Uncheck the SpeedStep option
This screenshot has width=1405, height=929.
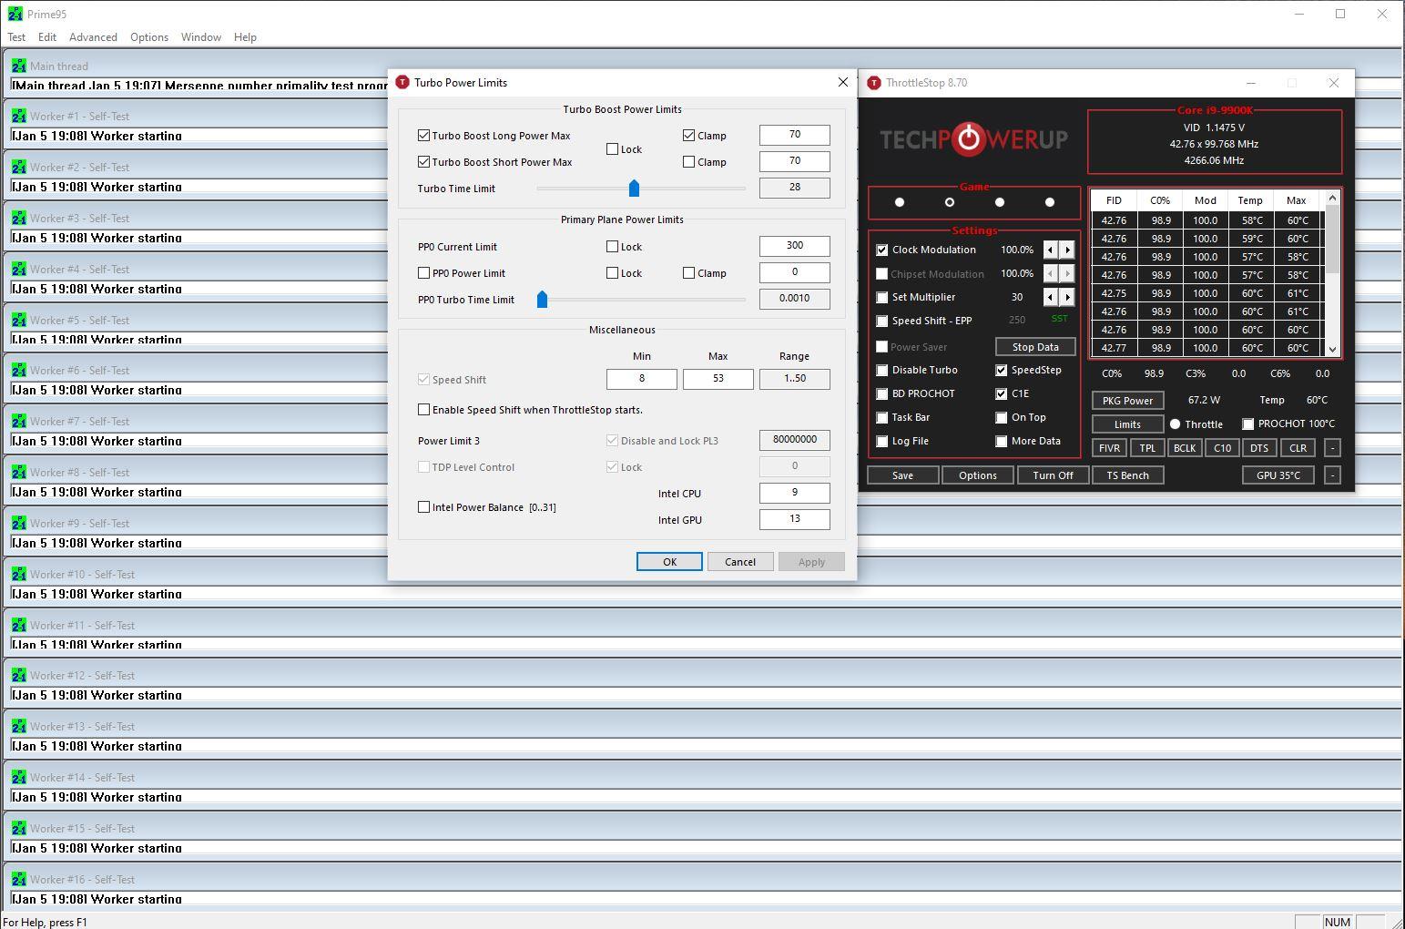pos(1002,371)
